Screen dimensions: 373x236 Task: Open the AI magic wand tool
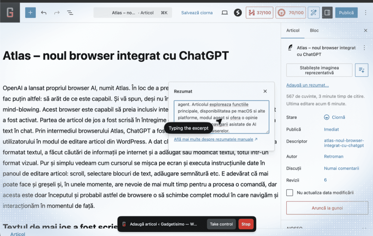click(x=313, y=13)
